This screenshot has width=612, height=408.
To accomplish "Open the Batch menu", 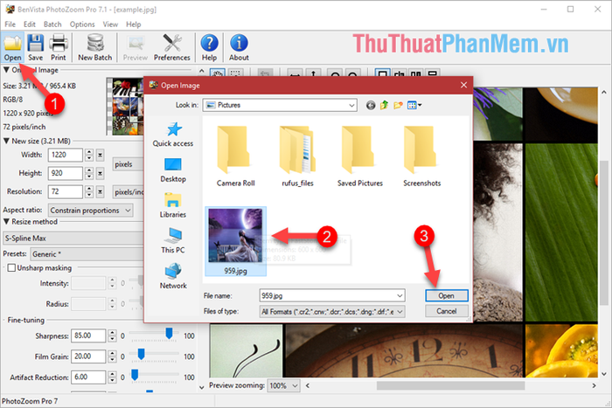I will click(52, 24).
